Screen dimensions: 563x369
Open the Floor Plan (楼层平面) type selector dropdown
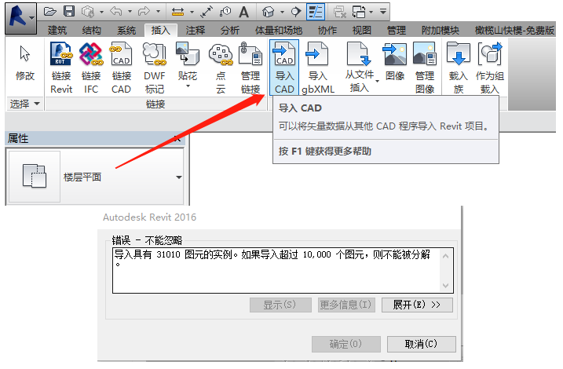tap(179, 177)
